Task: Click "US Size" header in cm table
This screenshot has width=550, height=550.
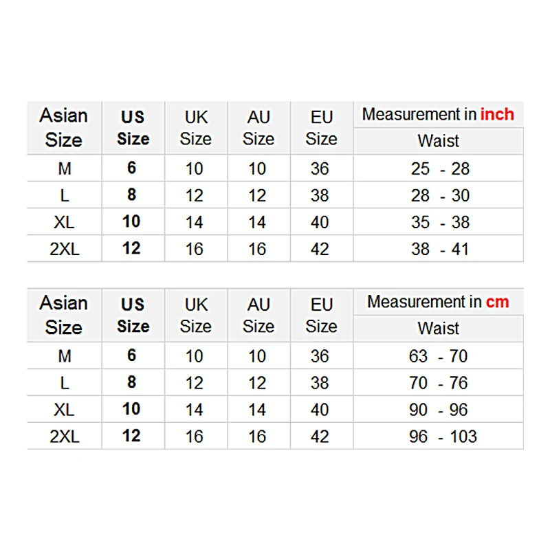Action: (x=133, y=315)
